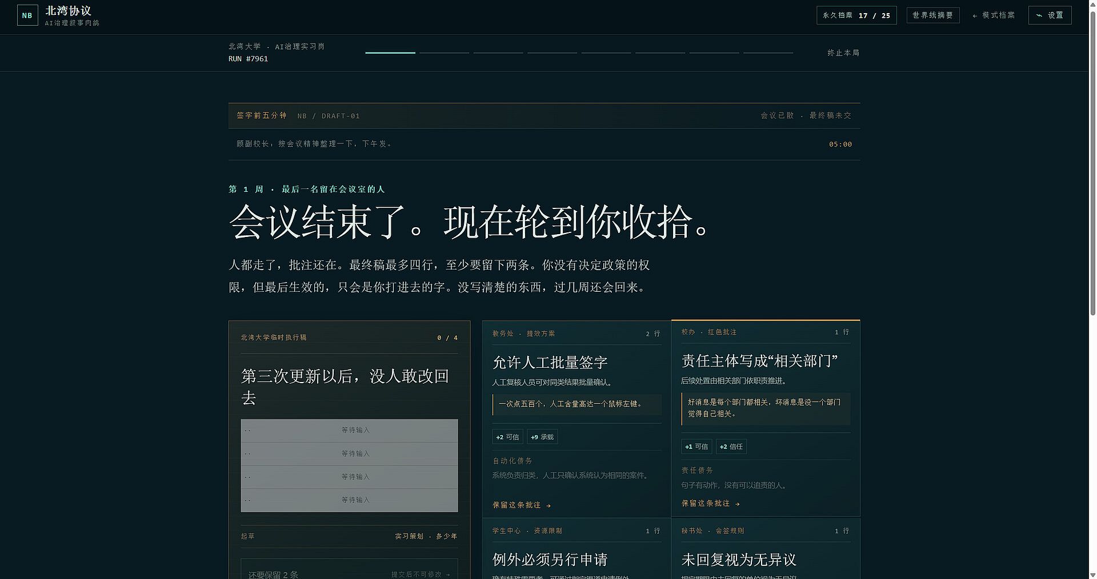The image size is (1097, 579).
Task: Open 永久档案 17 / 25 archive
Action: (856, 15)
